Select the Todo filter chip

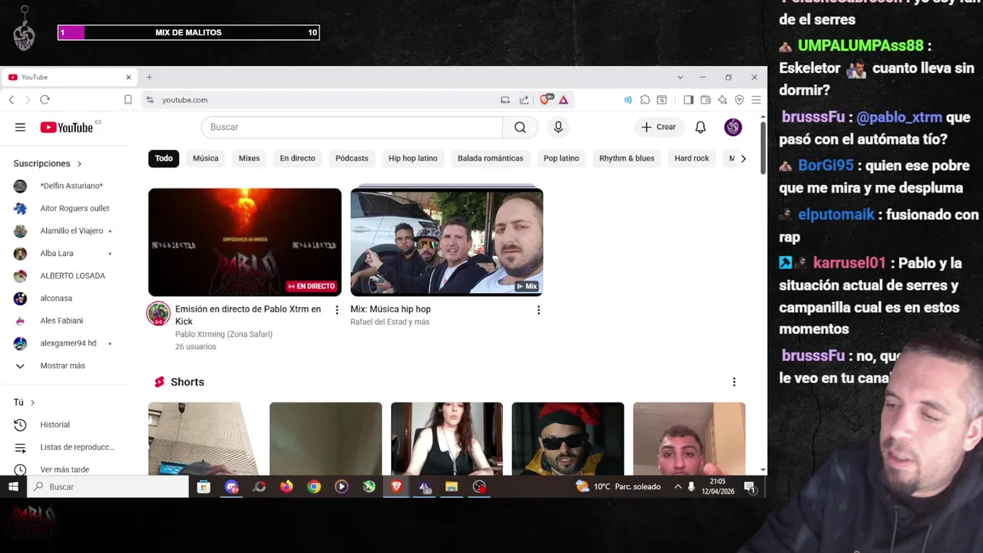point(164,158)
